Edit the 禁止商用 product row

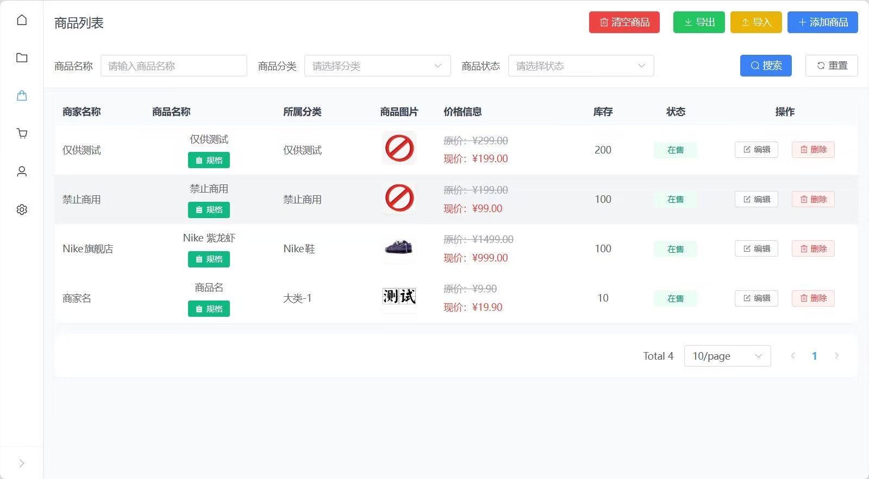click(x=757, y=199)
